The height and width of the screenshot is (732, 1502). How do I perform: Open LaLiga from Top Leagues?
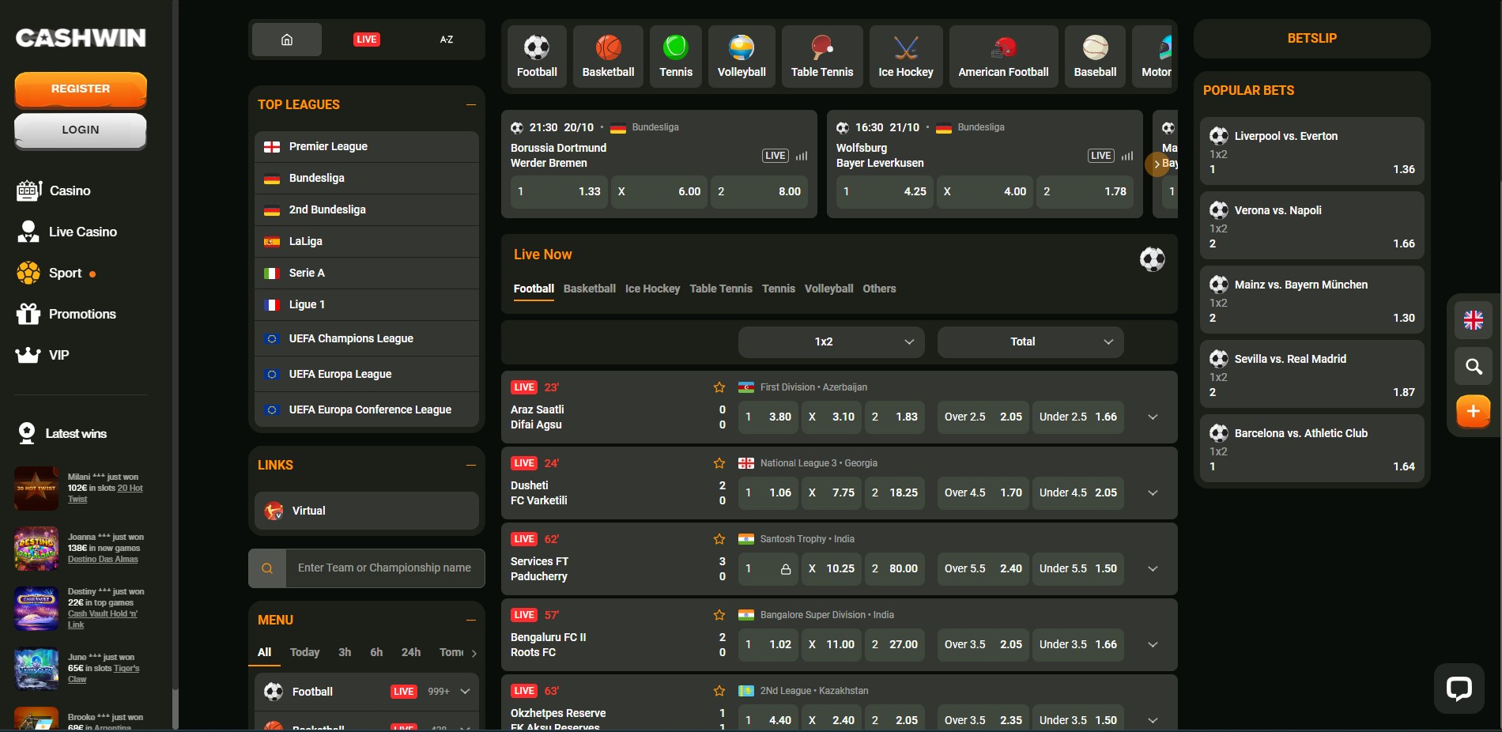367,241
